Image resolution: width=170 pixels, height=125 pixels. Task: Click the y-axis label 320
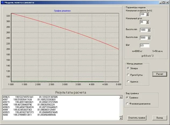8,16
